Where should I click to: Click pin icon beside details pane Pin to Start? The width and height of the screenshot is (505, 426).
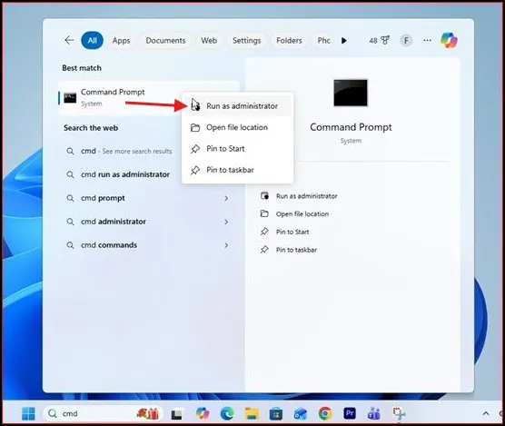(264, 232)
